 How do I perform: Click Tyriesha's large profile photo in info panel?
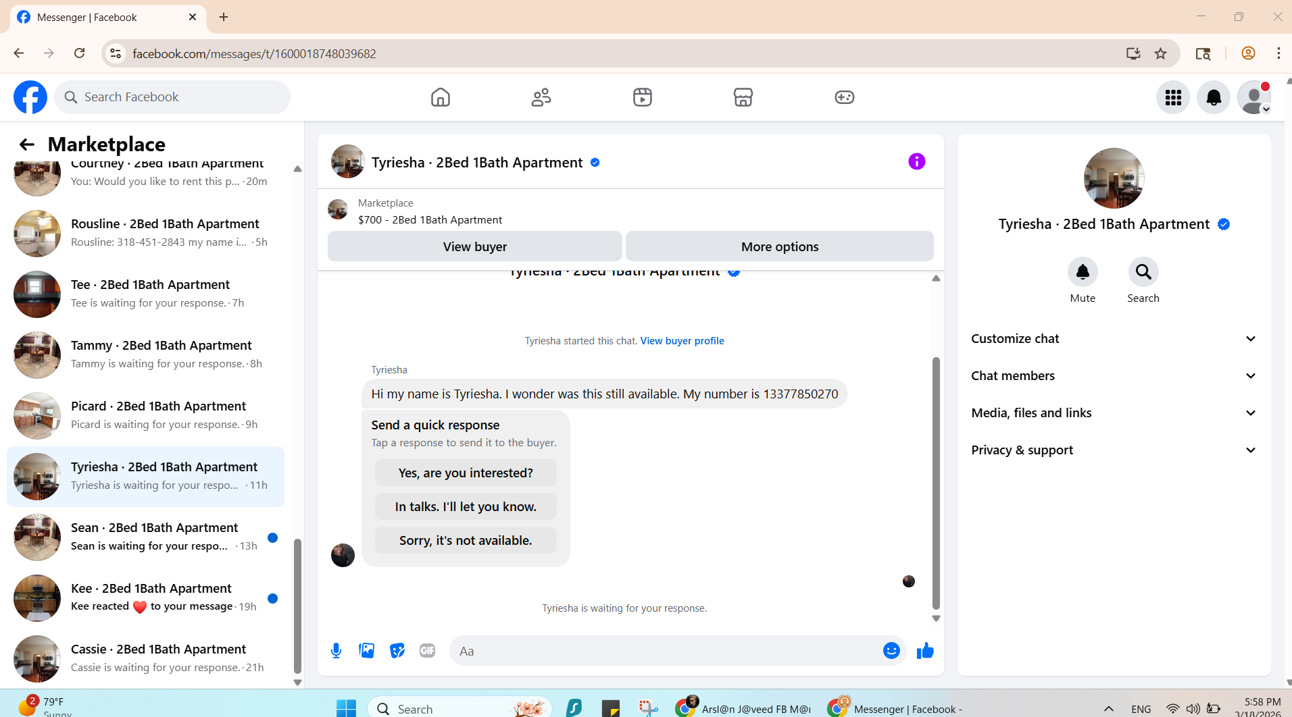pyautogui.click(x=1114, y=178)
